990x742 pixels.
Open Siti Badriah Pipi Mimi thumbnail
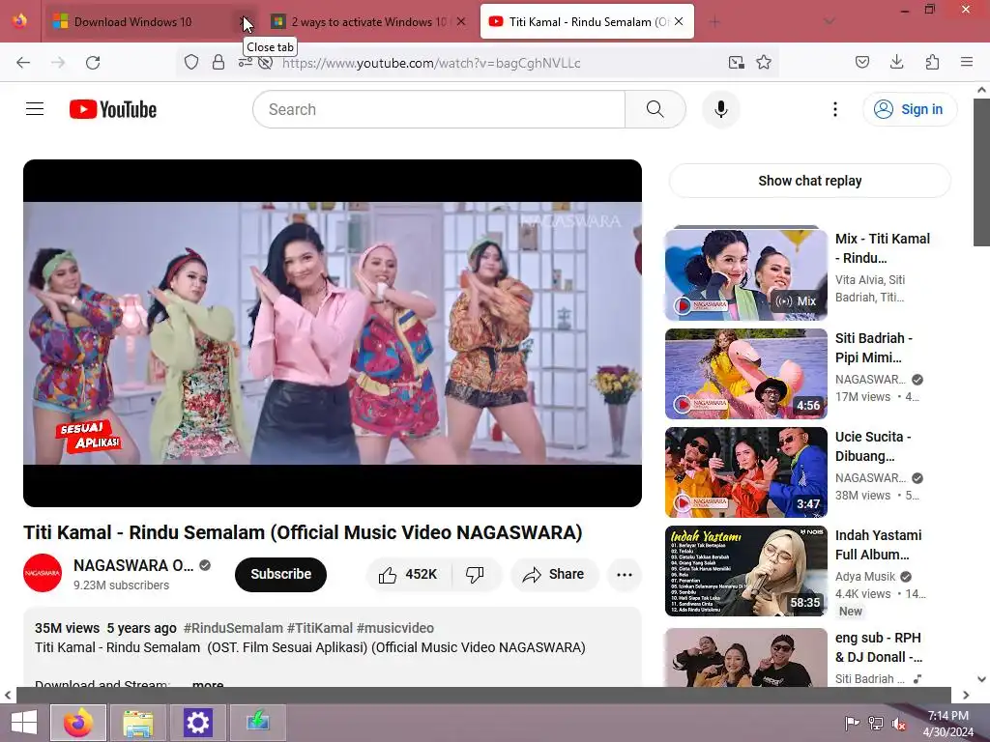coord(745,374)
